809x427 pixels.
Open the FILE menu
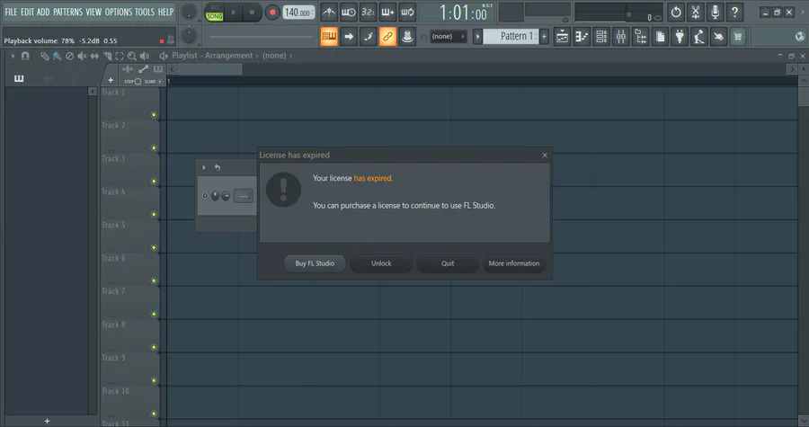[11, 12]
